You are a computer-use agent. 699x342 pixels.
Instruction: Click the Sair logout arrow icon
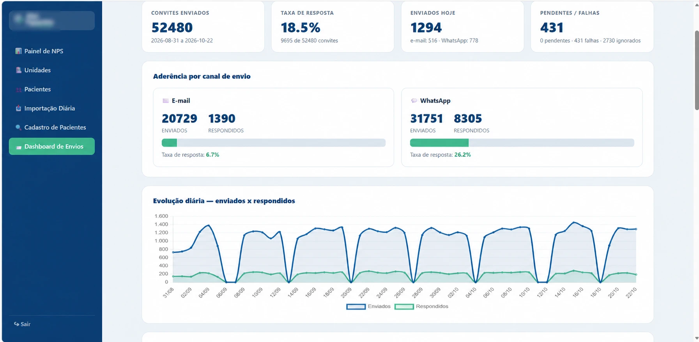tap(16, 324)
